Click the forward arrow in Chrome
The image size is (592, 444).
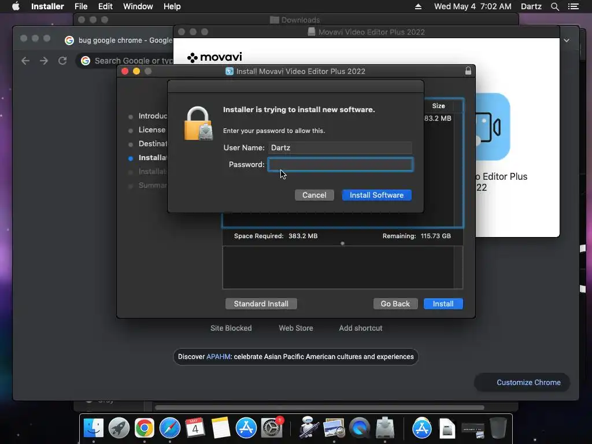[44, 61]
